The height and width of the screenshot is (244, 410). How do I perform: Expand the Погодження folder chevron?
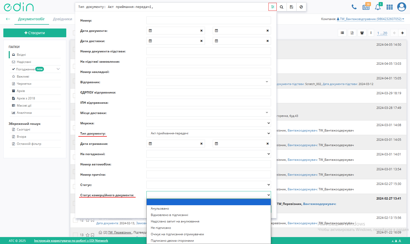coord(58,69)
